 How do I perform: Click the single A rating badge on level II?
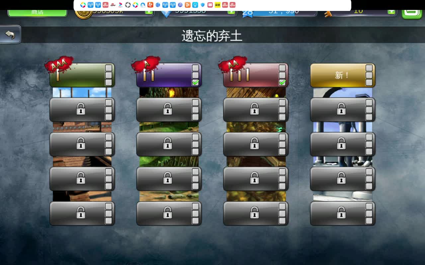coord(146,64)
